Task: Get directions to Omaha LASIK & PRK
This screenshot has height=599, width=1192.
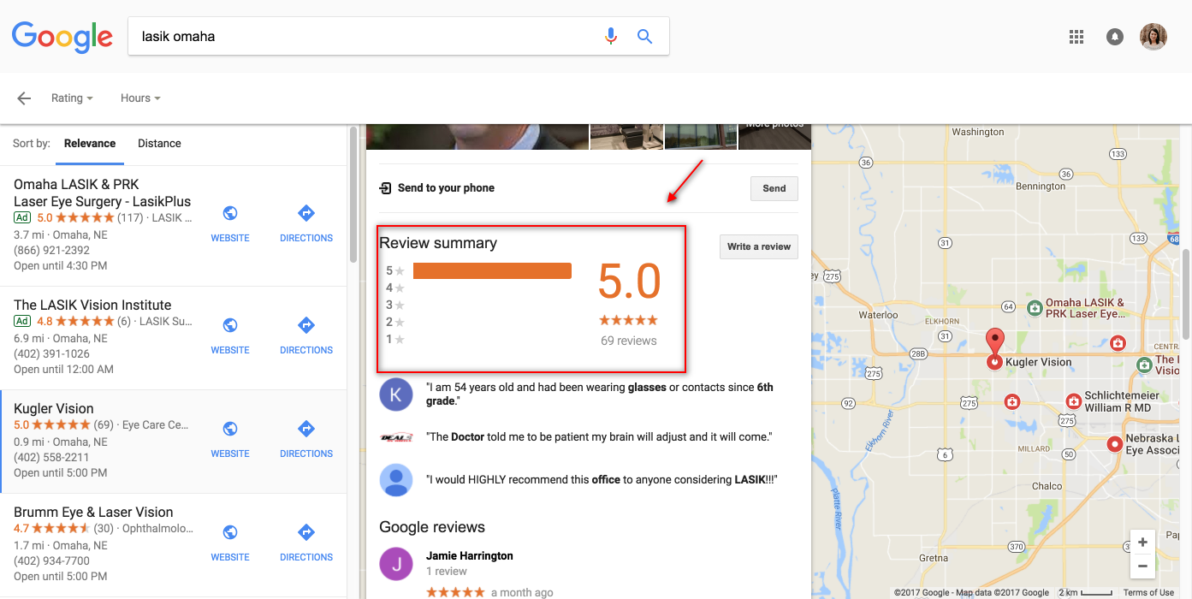Action: click(x=306, y=224)
